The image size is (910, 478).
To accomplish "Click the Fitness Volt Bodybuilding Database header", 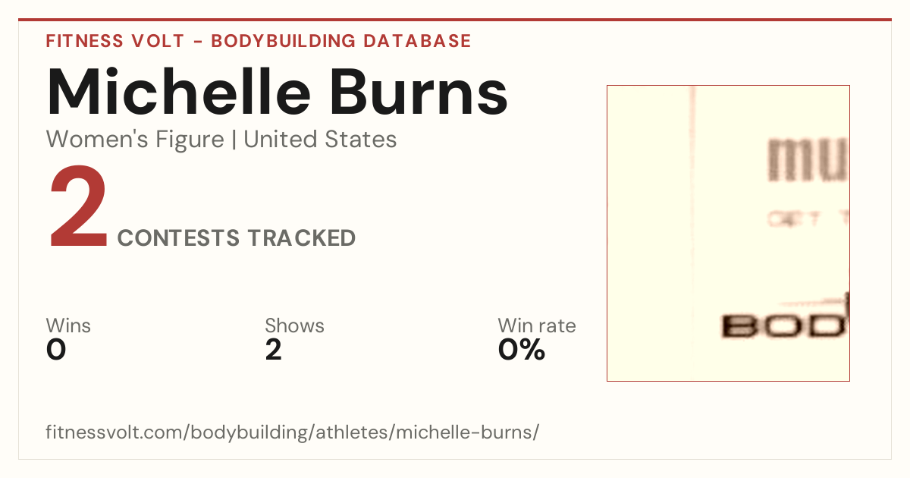I will pos(259,41).
